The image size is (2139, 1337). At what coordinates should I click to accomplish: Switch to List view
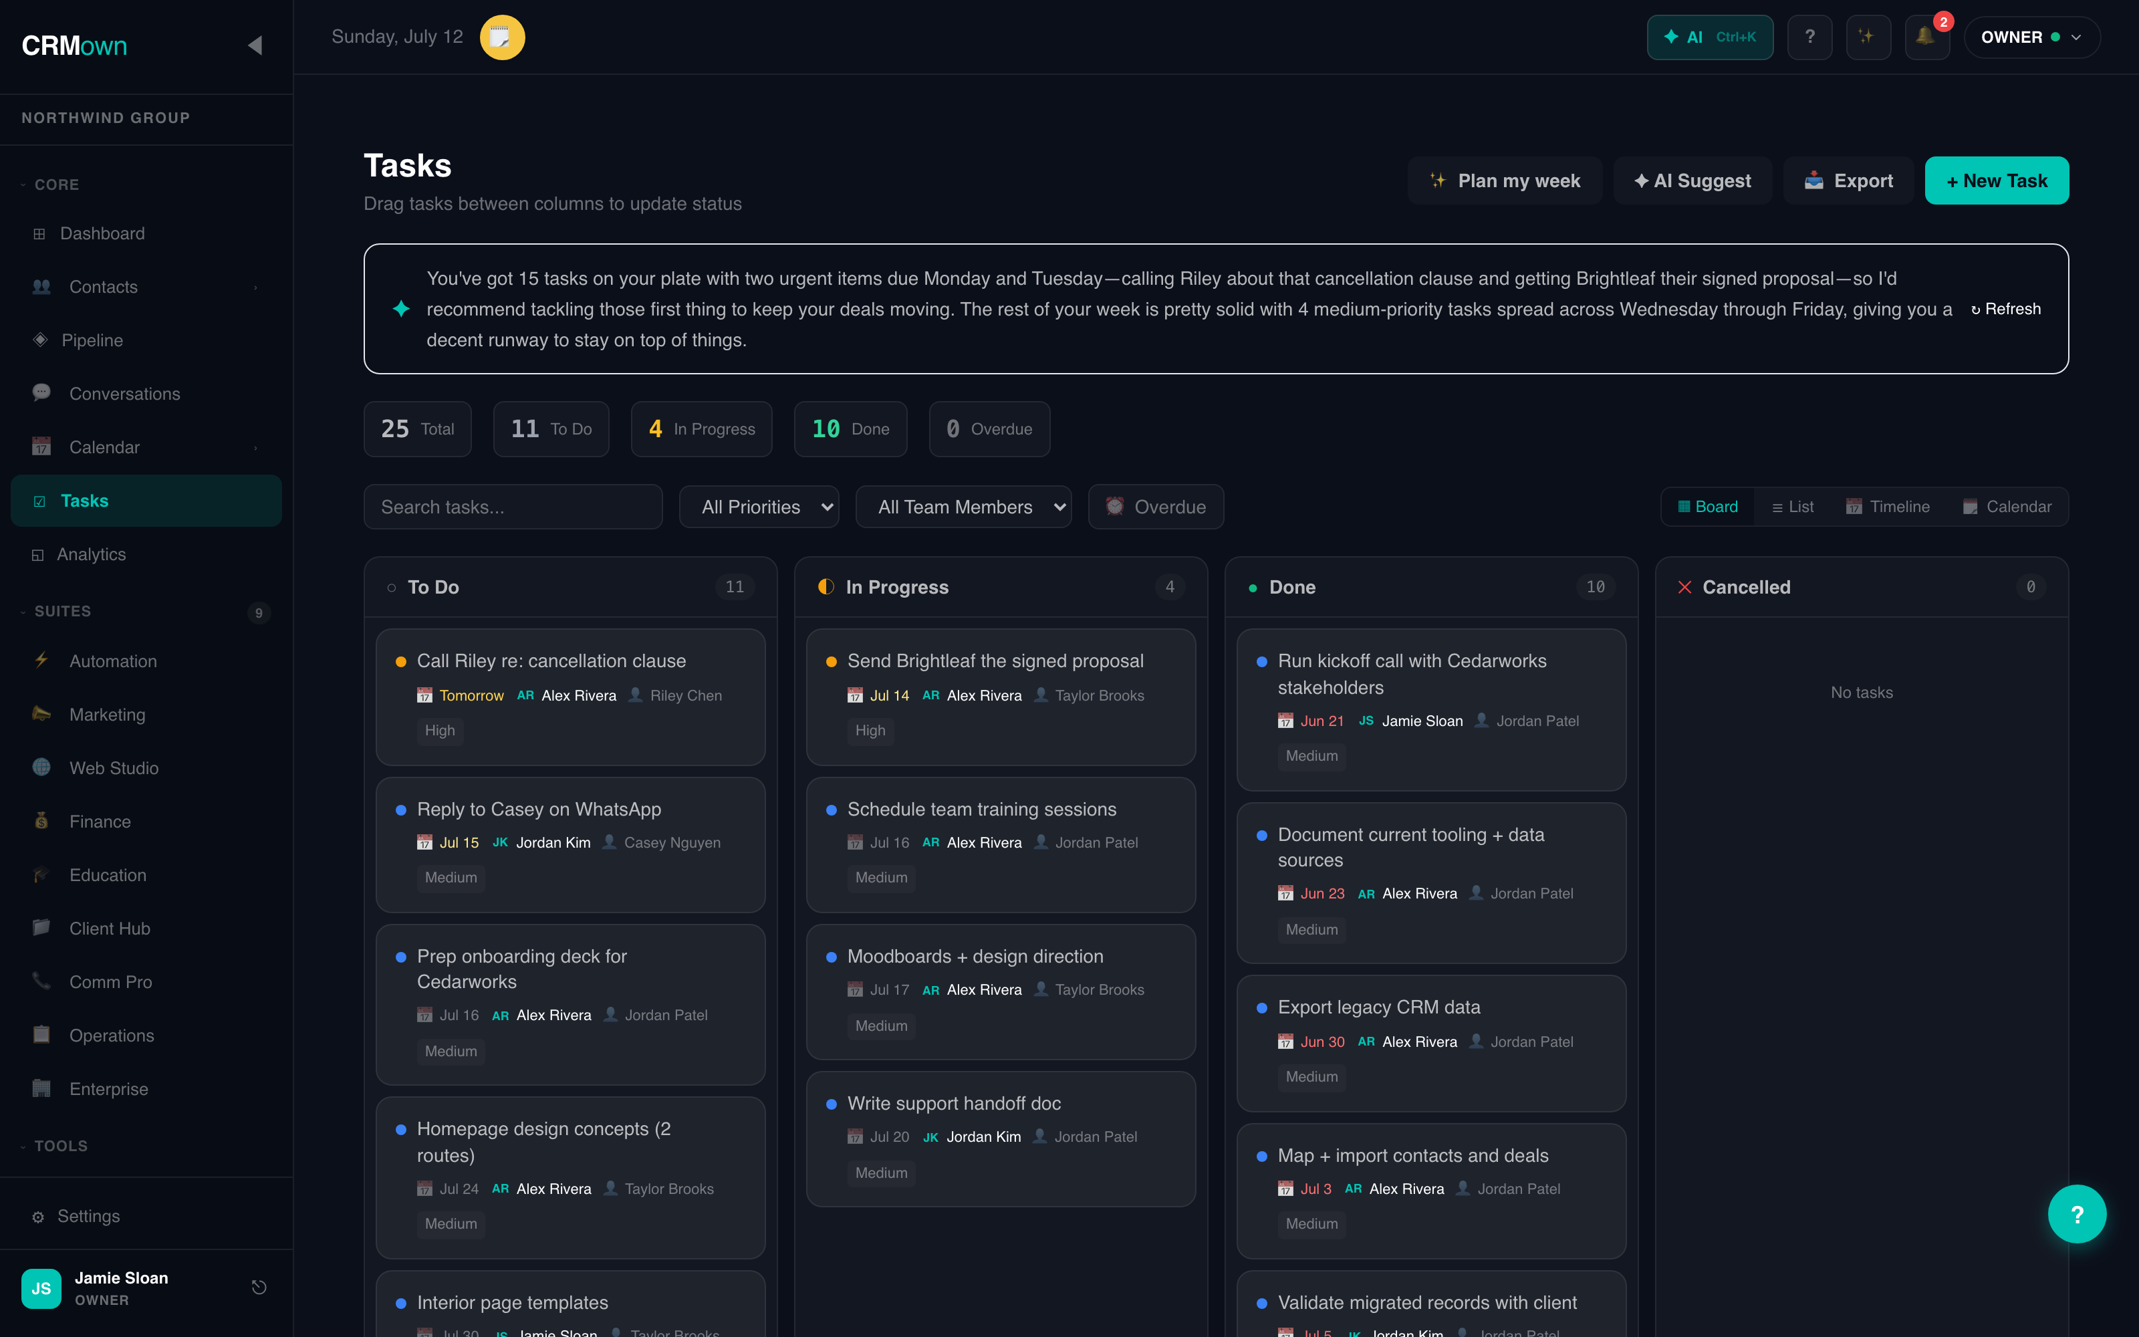click(x=1793, y=507)
